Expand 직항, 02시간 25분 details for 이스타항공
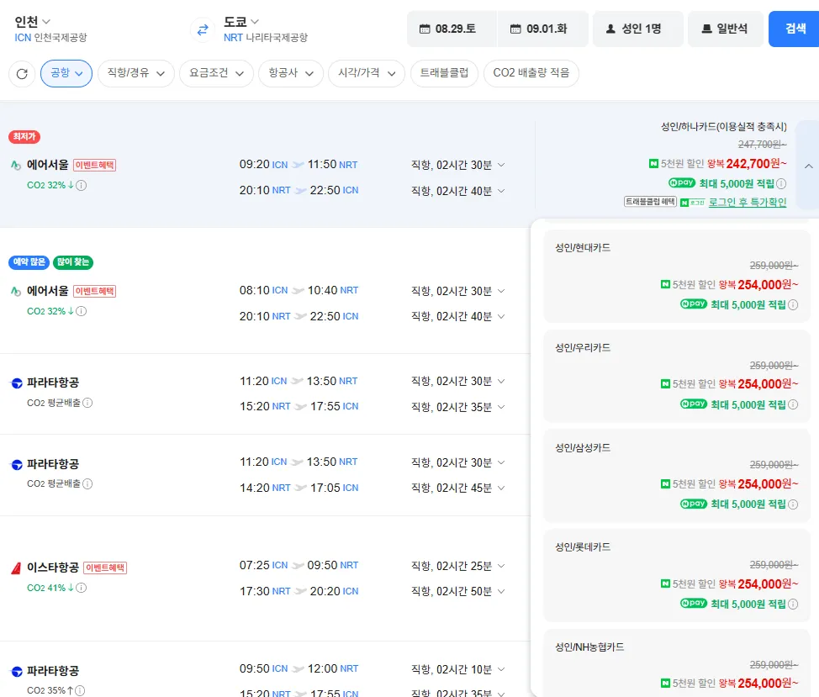This screenshot has height=697, width=819. point(458,566)
